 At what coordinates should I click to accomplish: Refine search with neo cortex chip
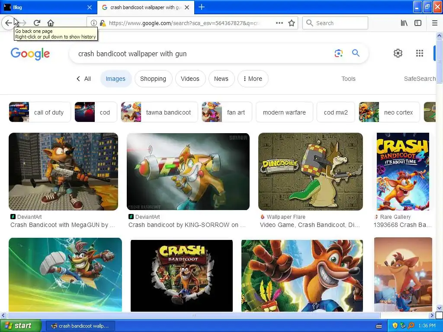(389, 112)
